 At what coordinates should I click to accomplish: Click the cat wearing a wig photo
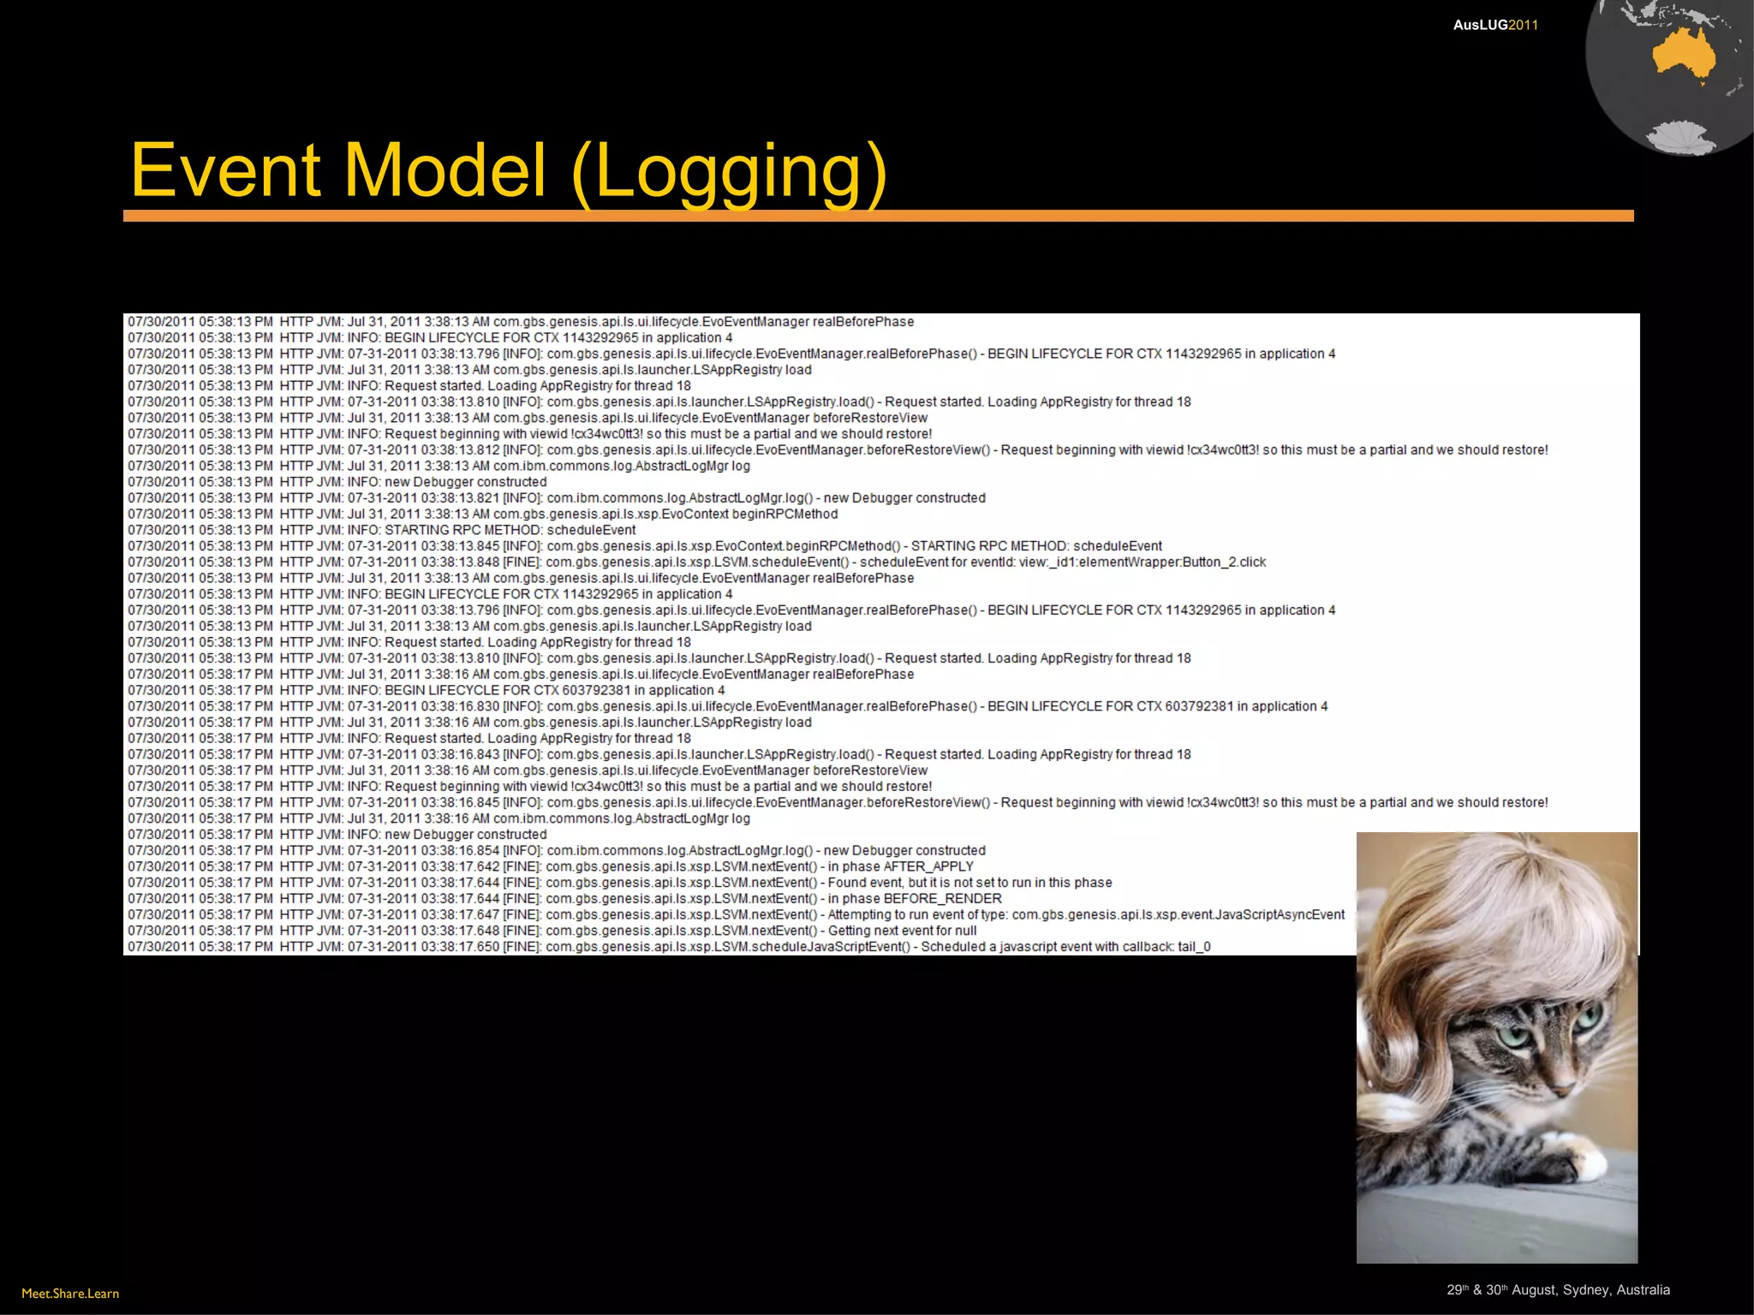tap(1496, 1047)
